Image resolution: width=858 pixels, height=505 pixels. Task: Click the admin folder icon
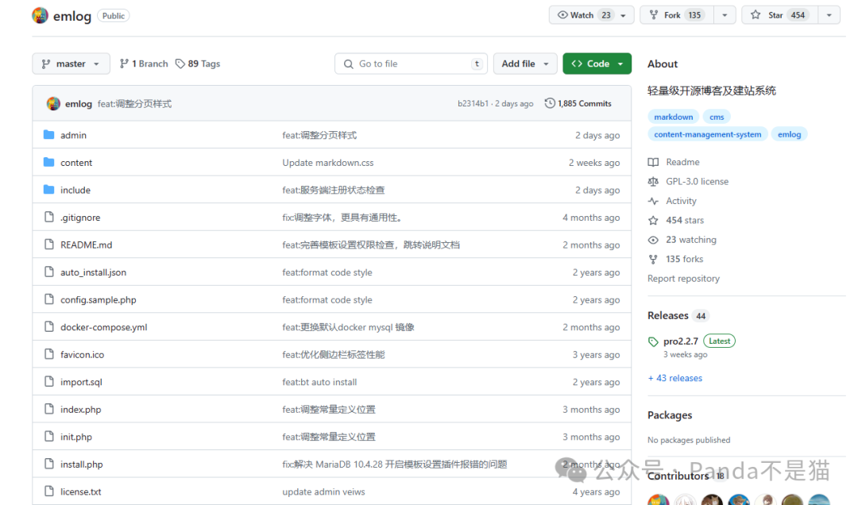click(x=48, y=135)
